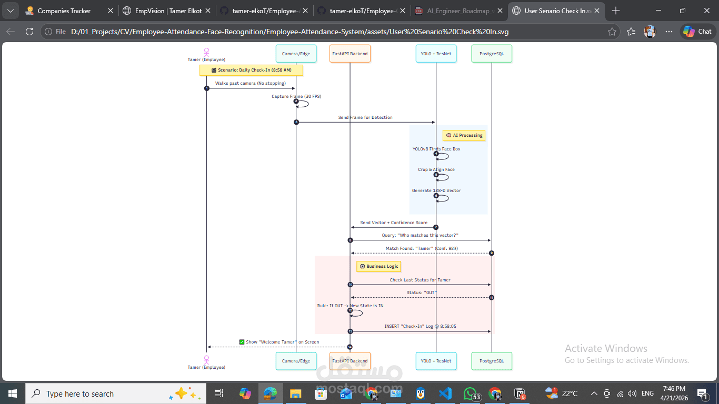Screen dimensions: 719x404
Task: Open Visual Studio Code from taskbar
Action: click(x=445, y=393)
